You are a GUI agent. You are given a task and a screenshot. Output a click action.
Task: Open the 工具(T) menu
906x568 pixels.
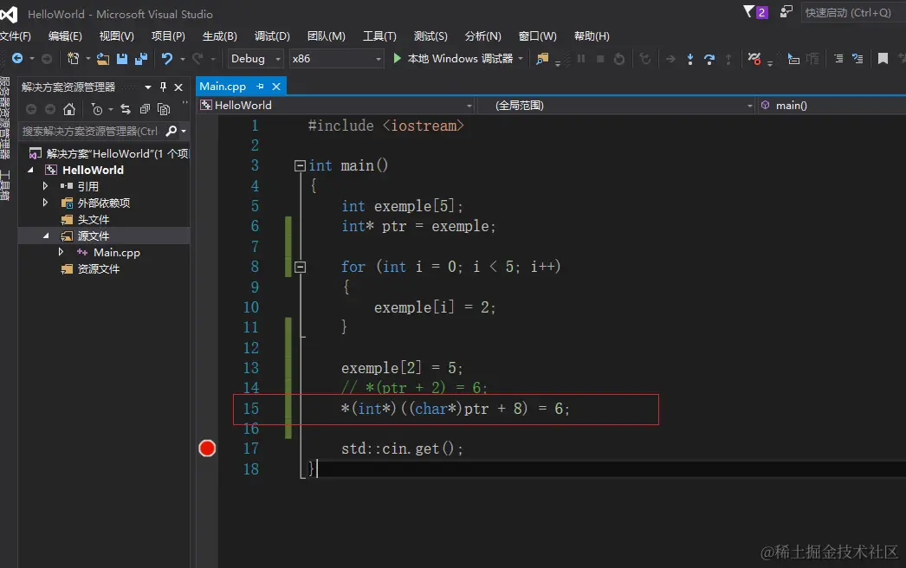tap(379, 35)
